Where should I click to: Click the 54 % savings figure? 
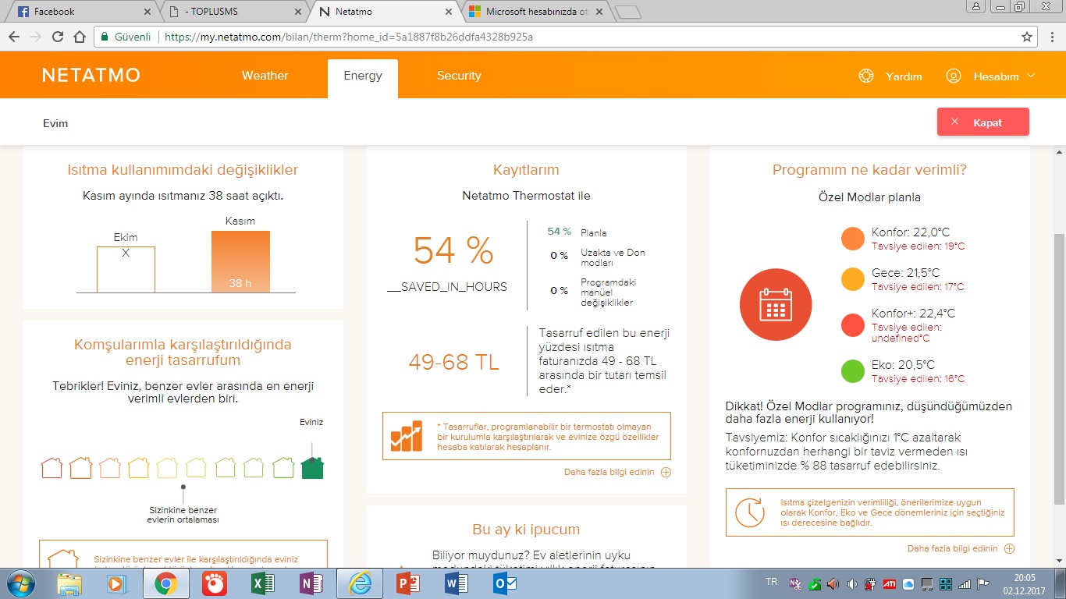point(453,251)
